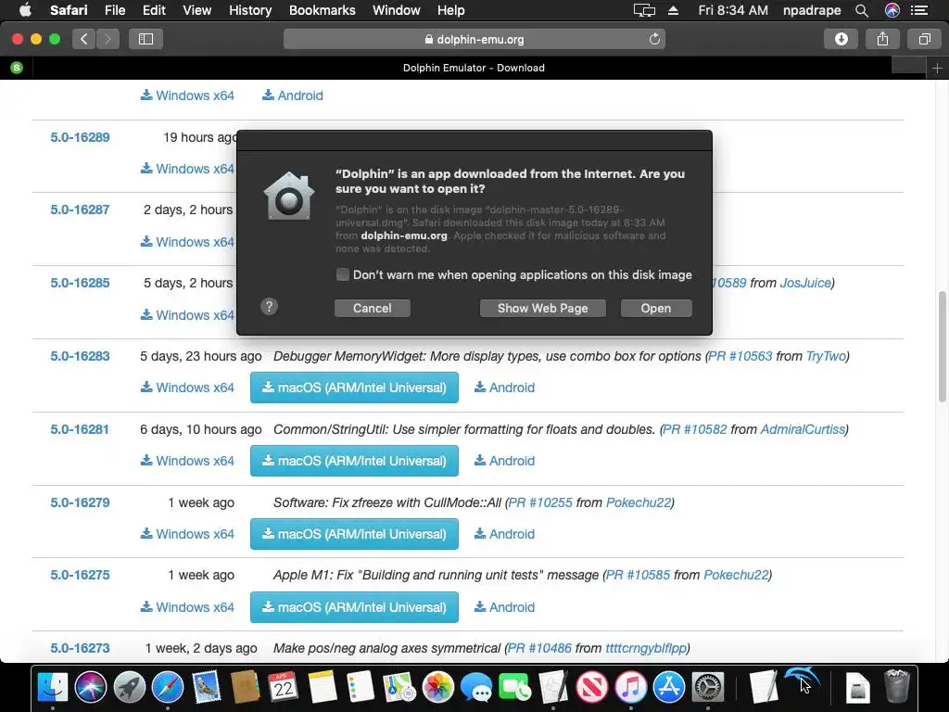Open Spotlight search in menu bar

862,10
